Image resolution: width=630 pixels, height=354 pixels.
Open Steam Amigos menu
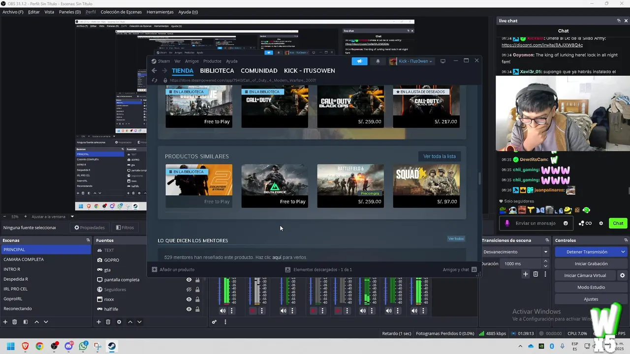pyautogui.click(x=192, y=61)
